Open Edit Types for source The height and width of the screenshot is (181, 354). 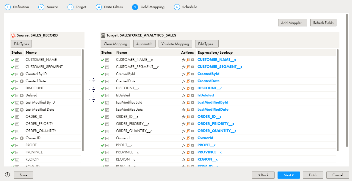click(x=21, y=44)
